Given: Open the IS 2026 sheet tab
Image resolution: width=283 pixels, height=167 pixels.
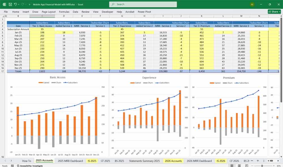Looking at the screenshot, I should pyautogui.click(x=220, y=161).
